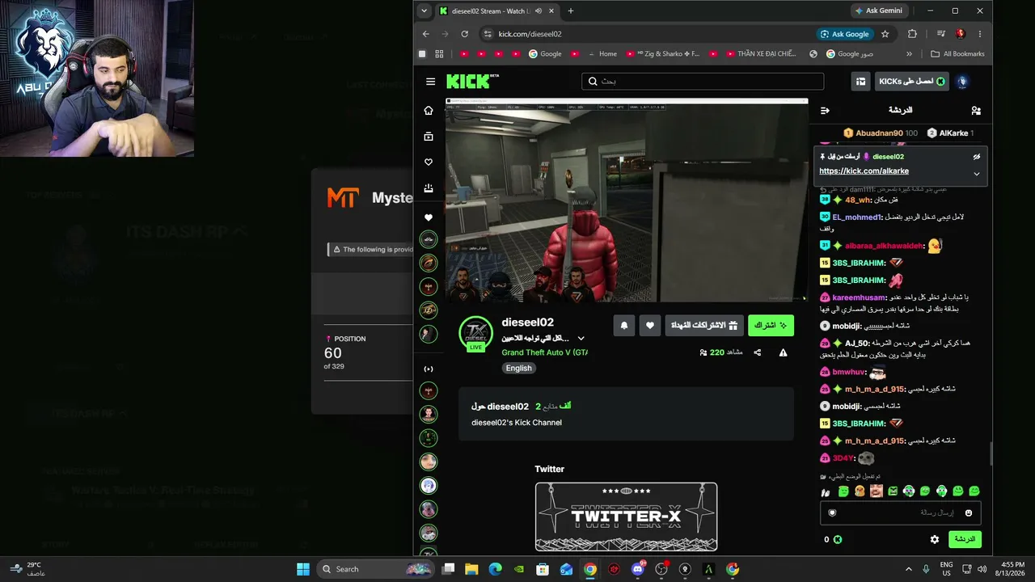This screenshot has height=582, width=1035.
Task: Click the green Subscribe button
Action: point(771,325)
